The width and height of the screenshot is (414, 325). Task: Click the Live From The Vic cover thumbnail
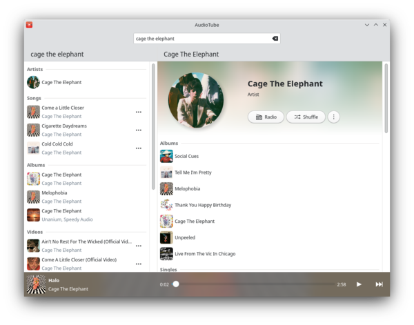pos(166,254)
